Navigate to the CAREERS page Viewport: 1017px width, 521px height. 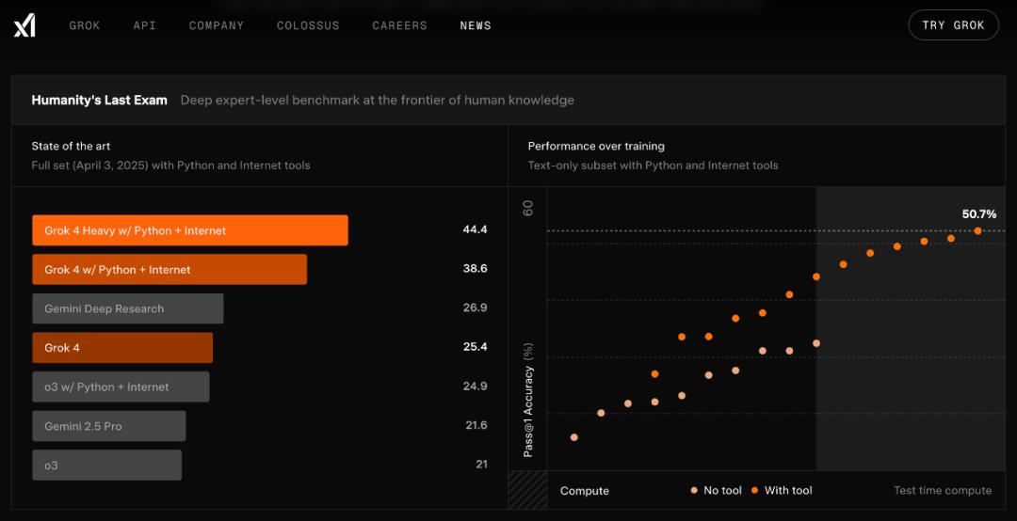(x=399, y=26)
